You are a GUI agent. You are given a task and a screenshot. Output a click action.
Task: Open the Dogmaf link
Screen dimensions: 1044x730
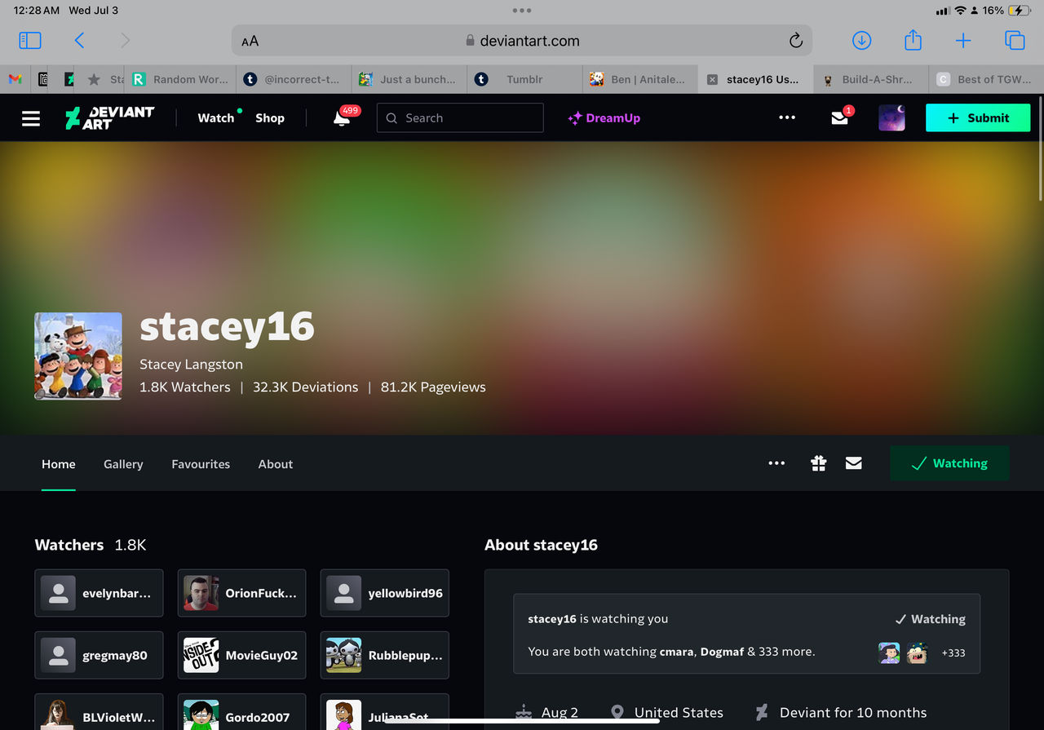721,652
